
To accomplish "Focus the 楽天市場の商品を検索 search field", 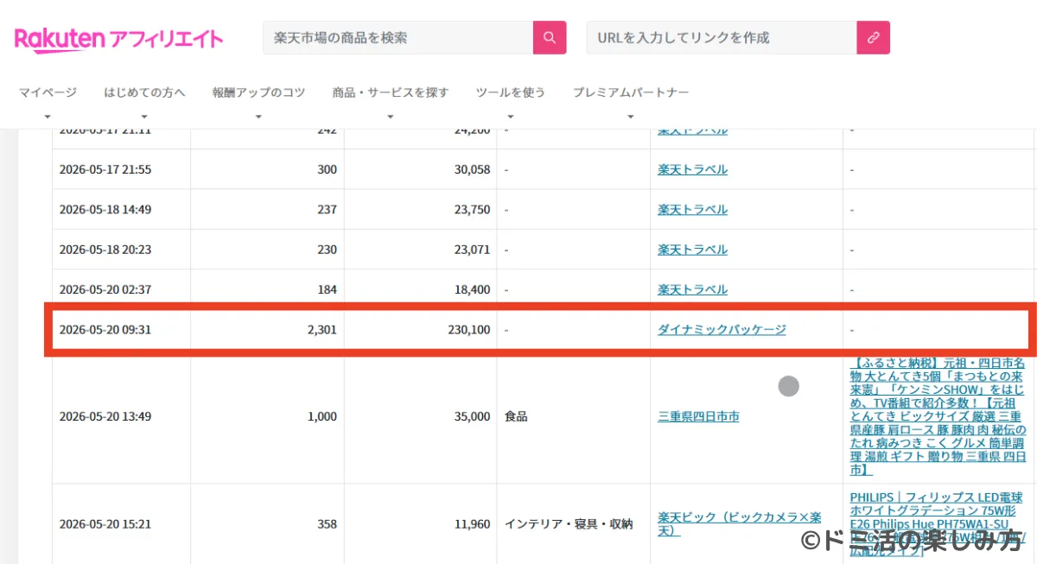I will (398, 38).
